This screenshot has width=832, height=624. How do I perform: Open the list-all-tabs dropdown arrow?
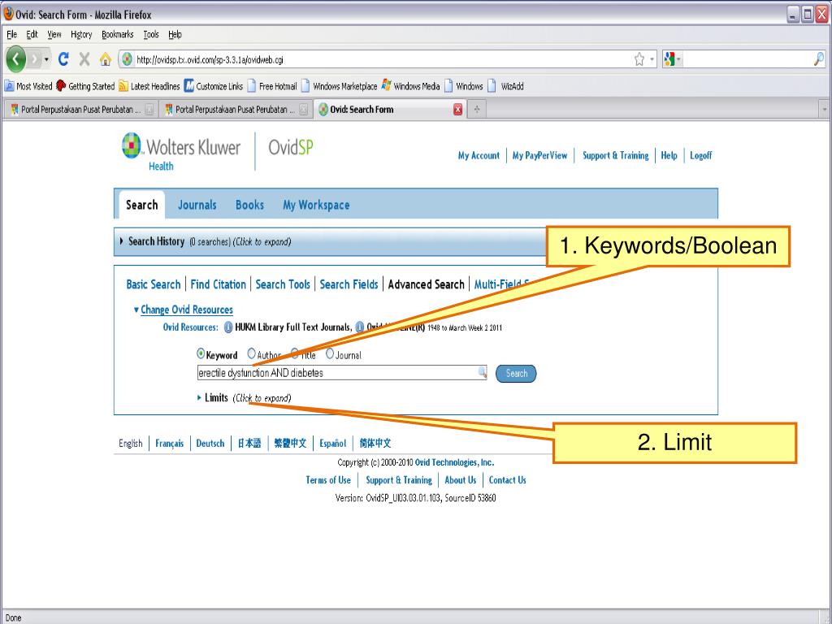pyautogui.click(x=825, y=110)
